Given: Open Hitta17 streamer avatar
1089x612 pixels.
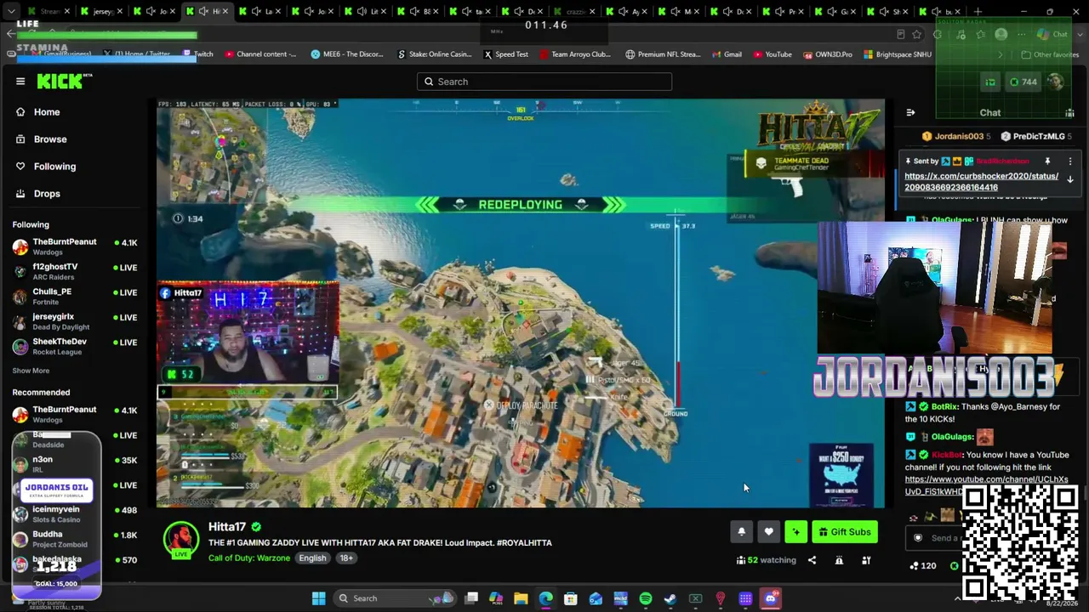Looking at the screenshot, I should tap(180, 541).
